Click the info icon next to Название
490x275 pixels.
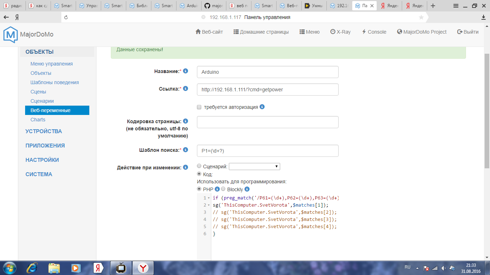click(x=185, y=71)
